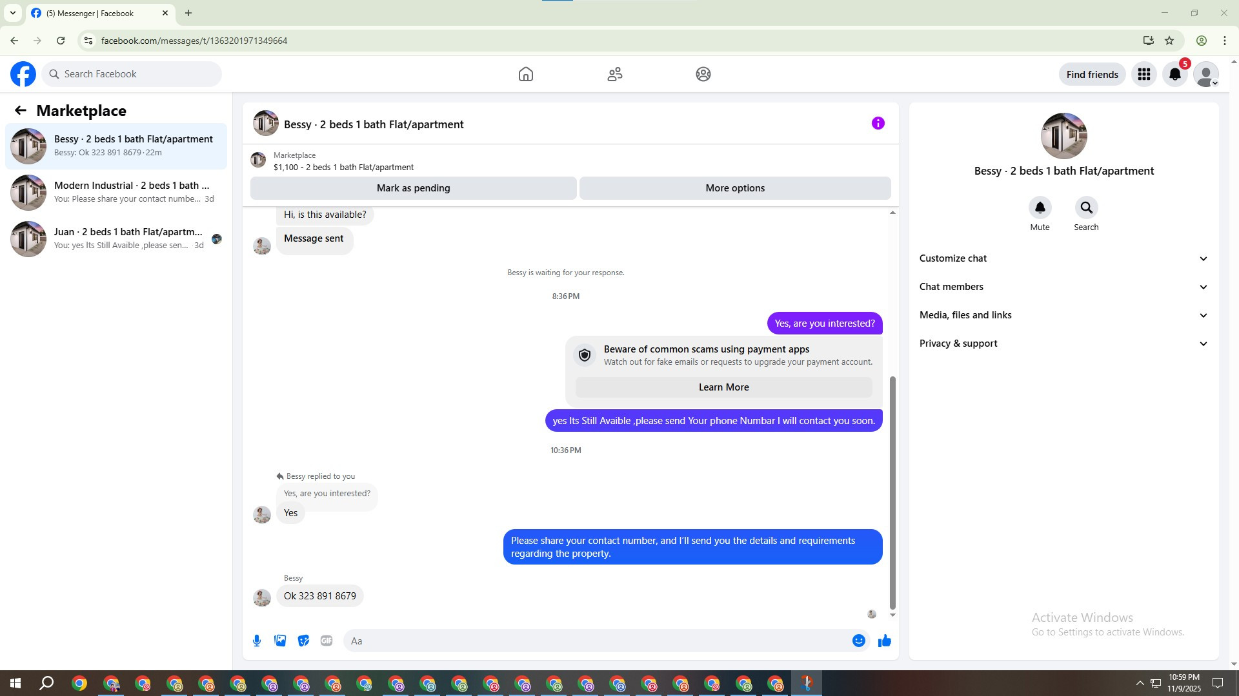This screenshot has width=1239, height=696.
Task: Click the address bar URL
Action: pos(194,41)
